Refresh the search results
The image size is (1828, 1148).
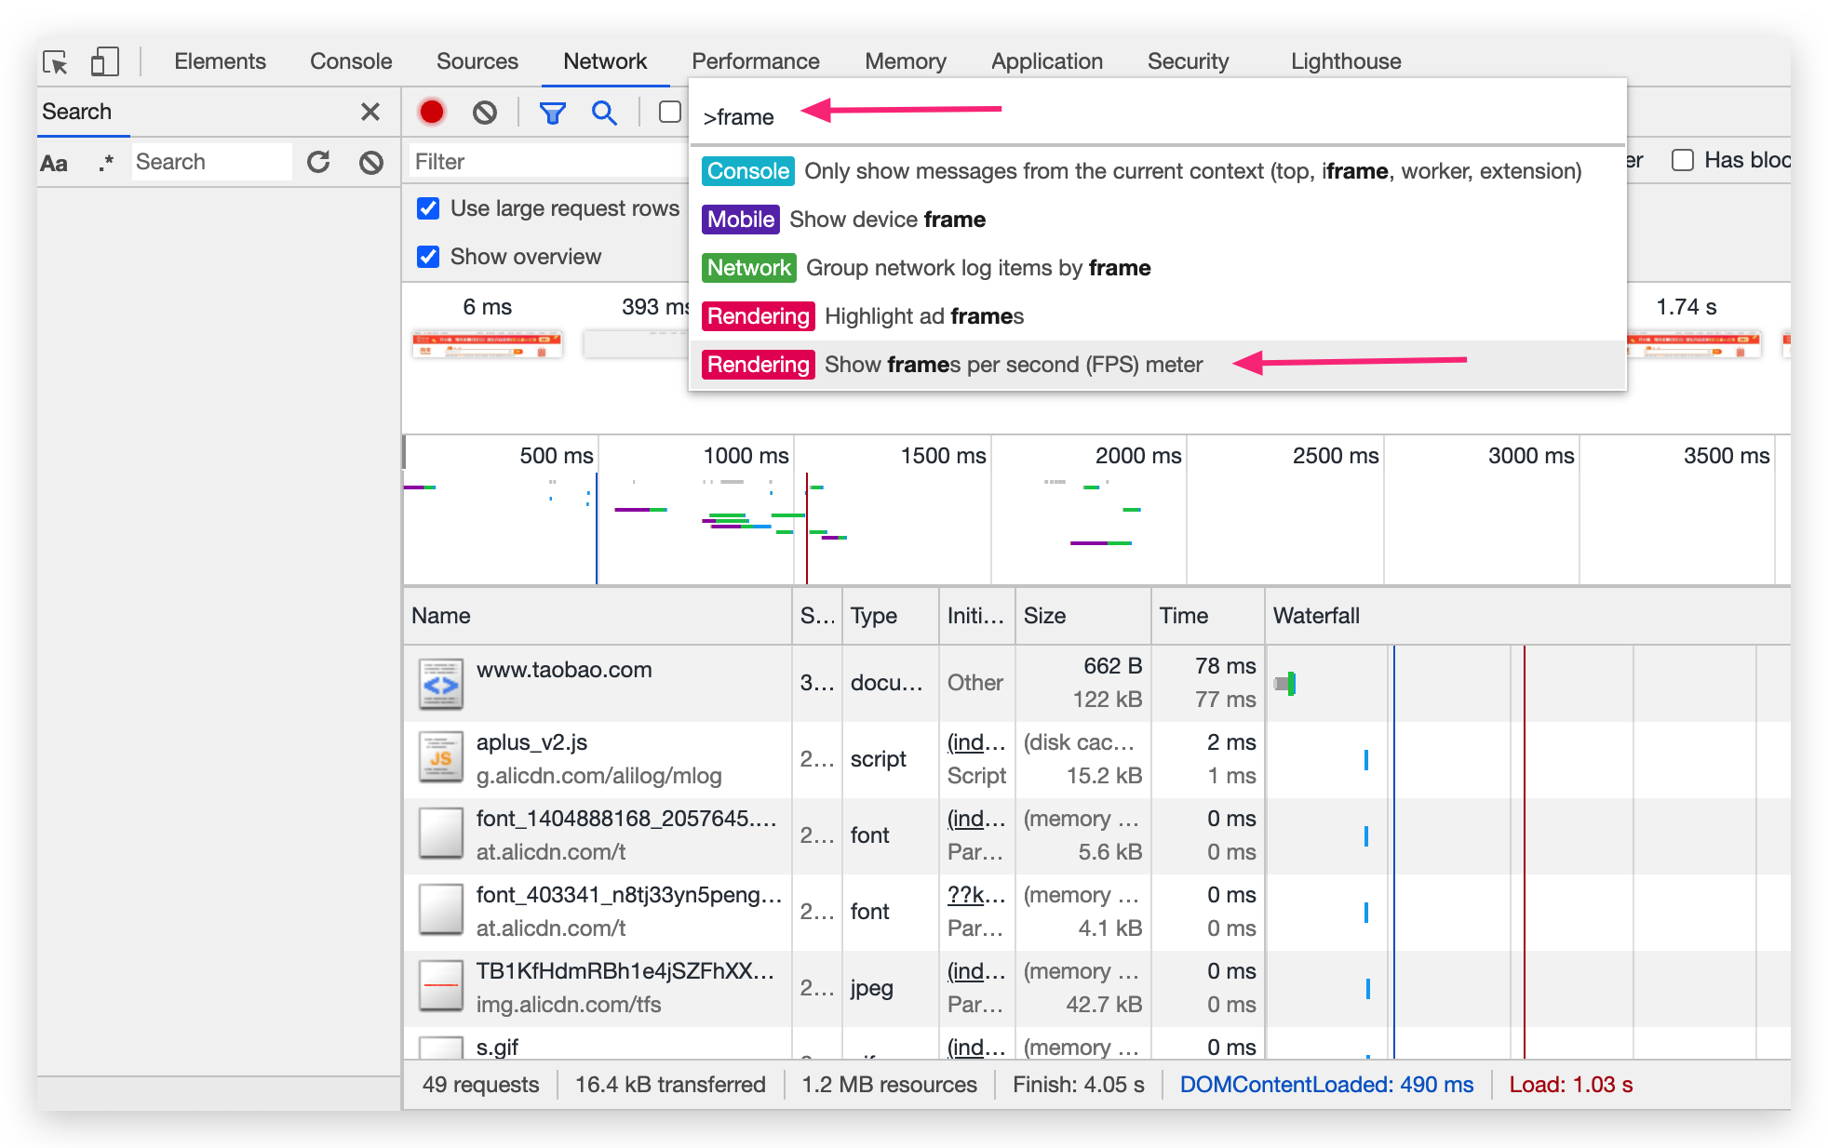point(318,162)
